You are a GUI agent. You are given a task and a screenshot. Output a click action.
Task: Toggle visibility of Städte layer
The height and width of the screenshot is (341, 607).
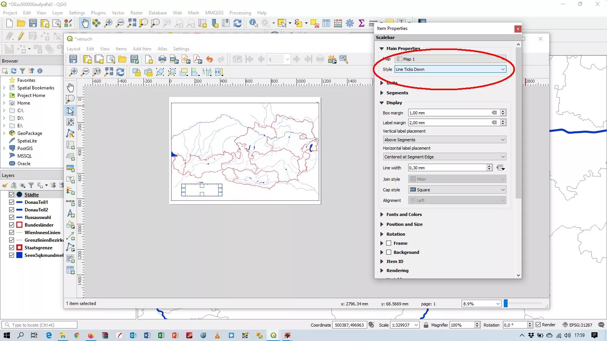(x=11, y=194)
